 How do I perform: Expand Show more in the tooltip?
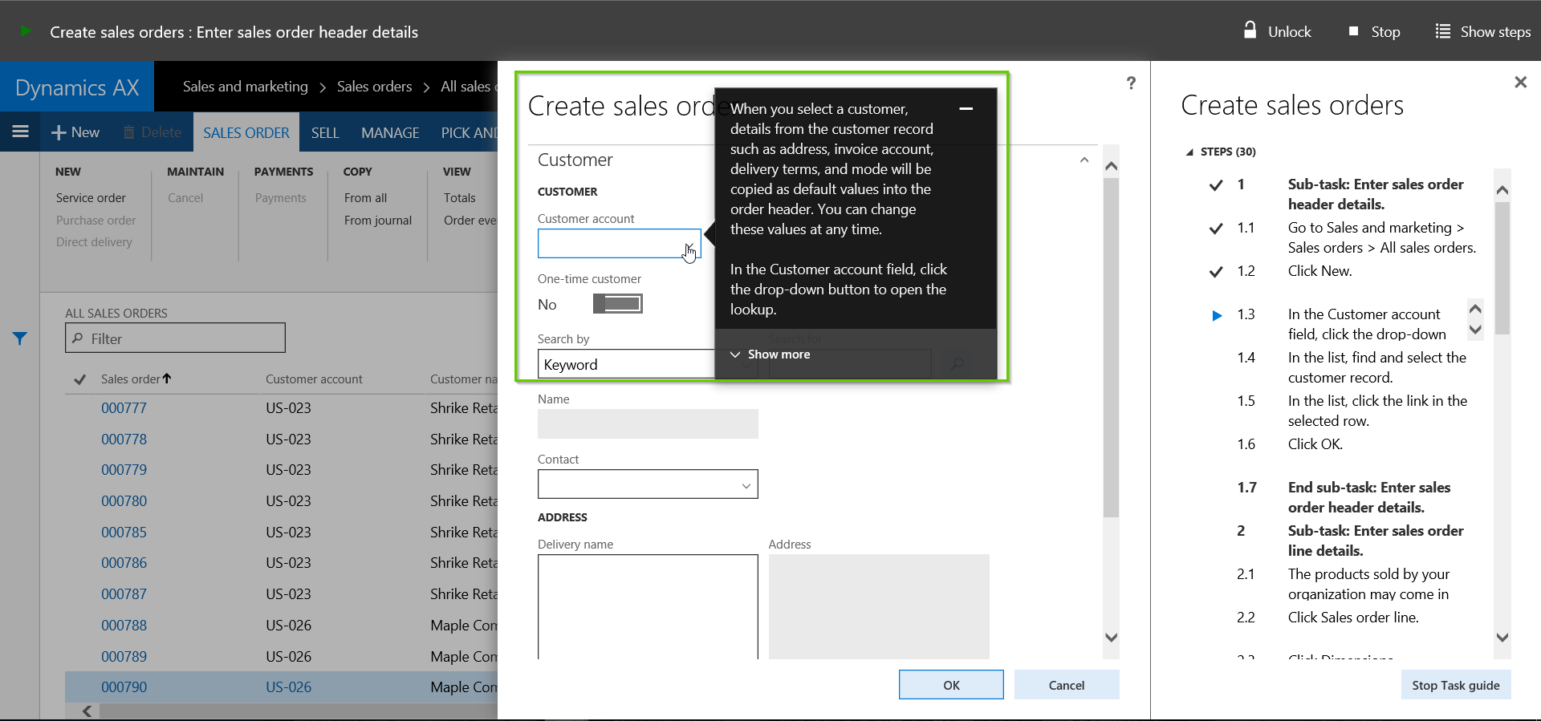point(770,354)
